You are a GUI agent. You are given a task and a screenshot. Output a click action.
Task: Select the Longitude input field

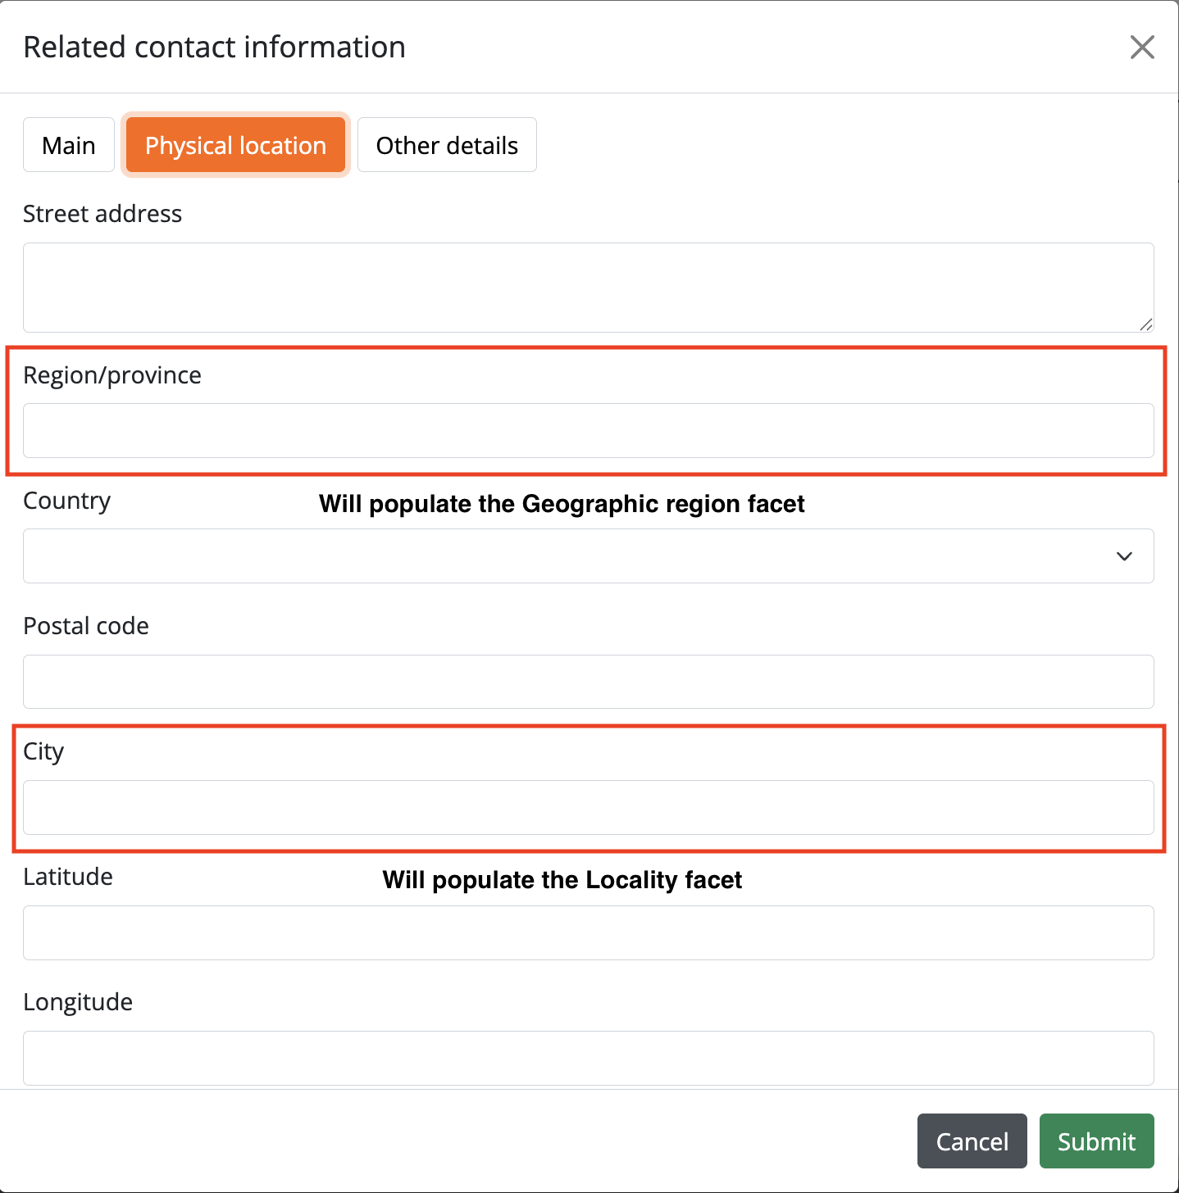(x=587, y=1058)
